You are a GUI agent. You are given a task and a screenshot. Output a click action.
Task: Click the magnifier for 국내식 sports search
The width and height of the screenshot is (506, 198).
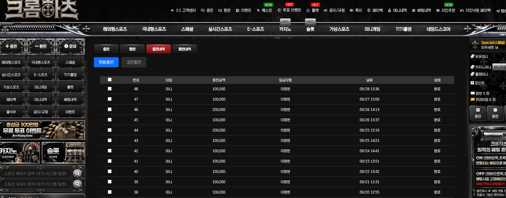(x=77, y=184)
